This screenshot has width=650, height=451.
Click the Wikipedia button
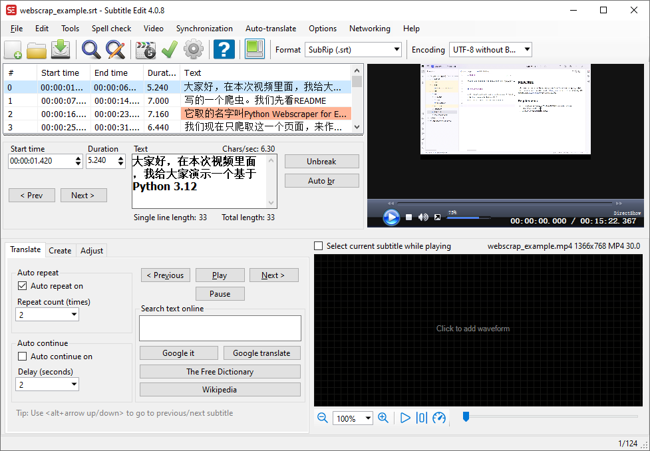point(220,390)
